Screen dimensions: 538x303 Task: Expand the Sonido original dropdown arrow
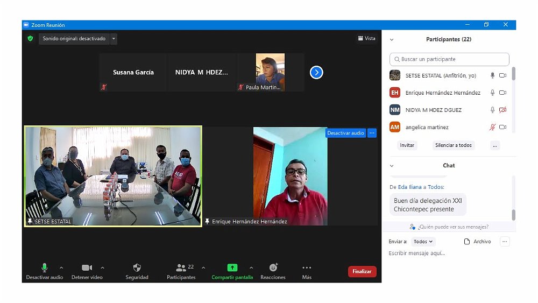114,39
